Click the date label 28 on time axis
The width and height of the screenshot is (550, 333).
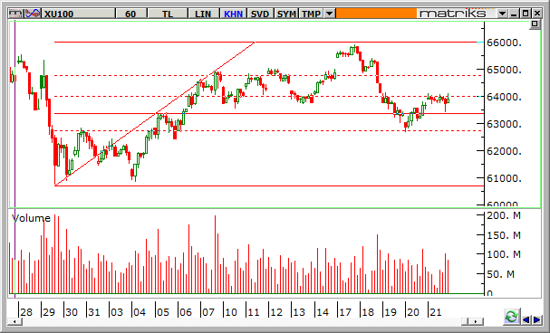[26, 311]
